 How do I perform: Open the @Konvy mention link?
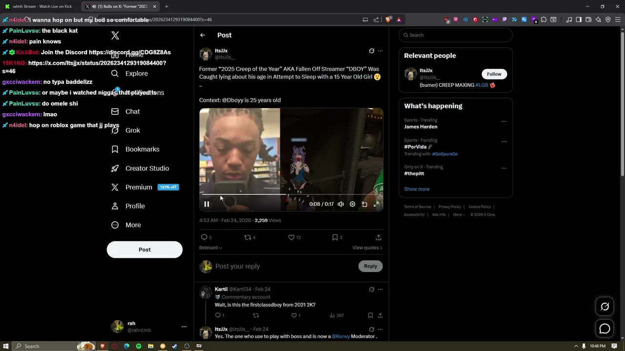(x=341, y=336)
